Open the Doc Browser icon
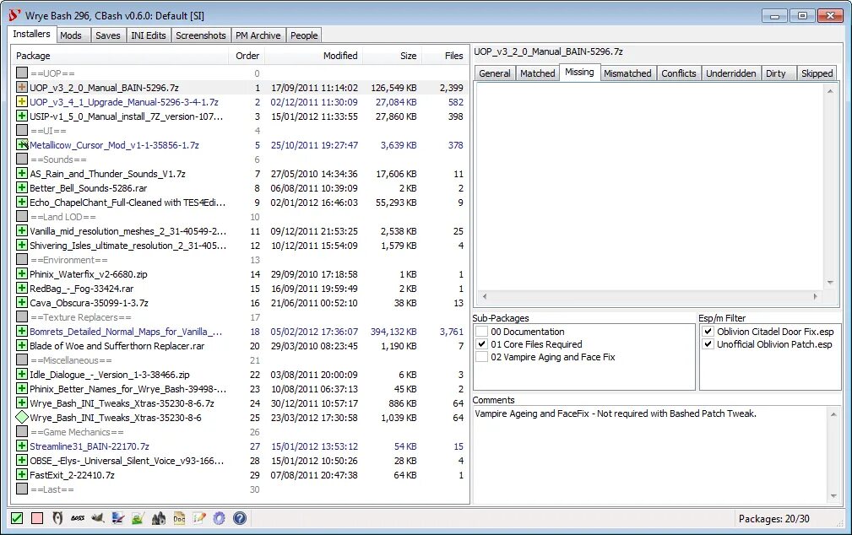This screenshot has height=535, width=852. click(179, 518)
